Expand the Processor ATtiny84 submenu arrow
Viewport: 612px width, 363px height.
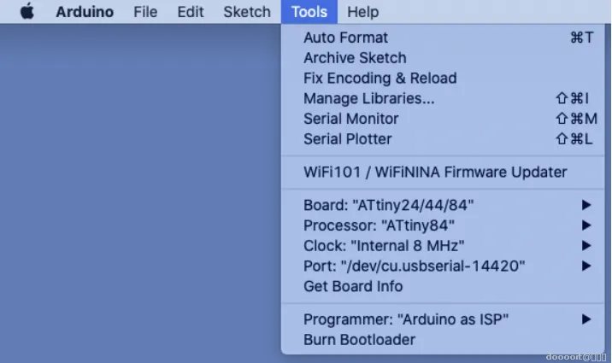(586, 225)
